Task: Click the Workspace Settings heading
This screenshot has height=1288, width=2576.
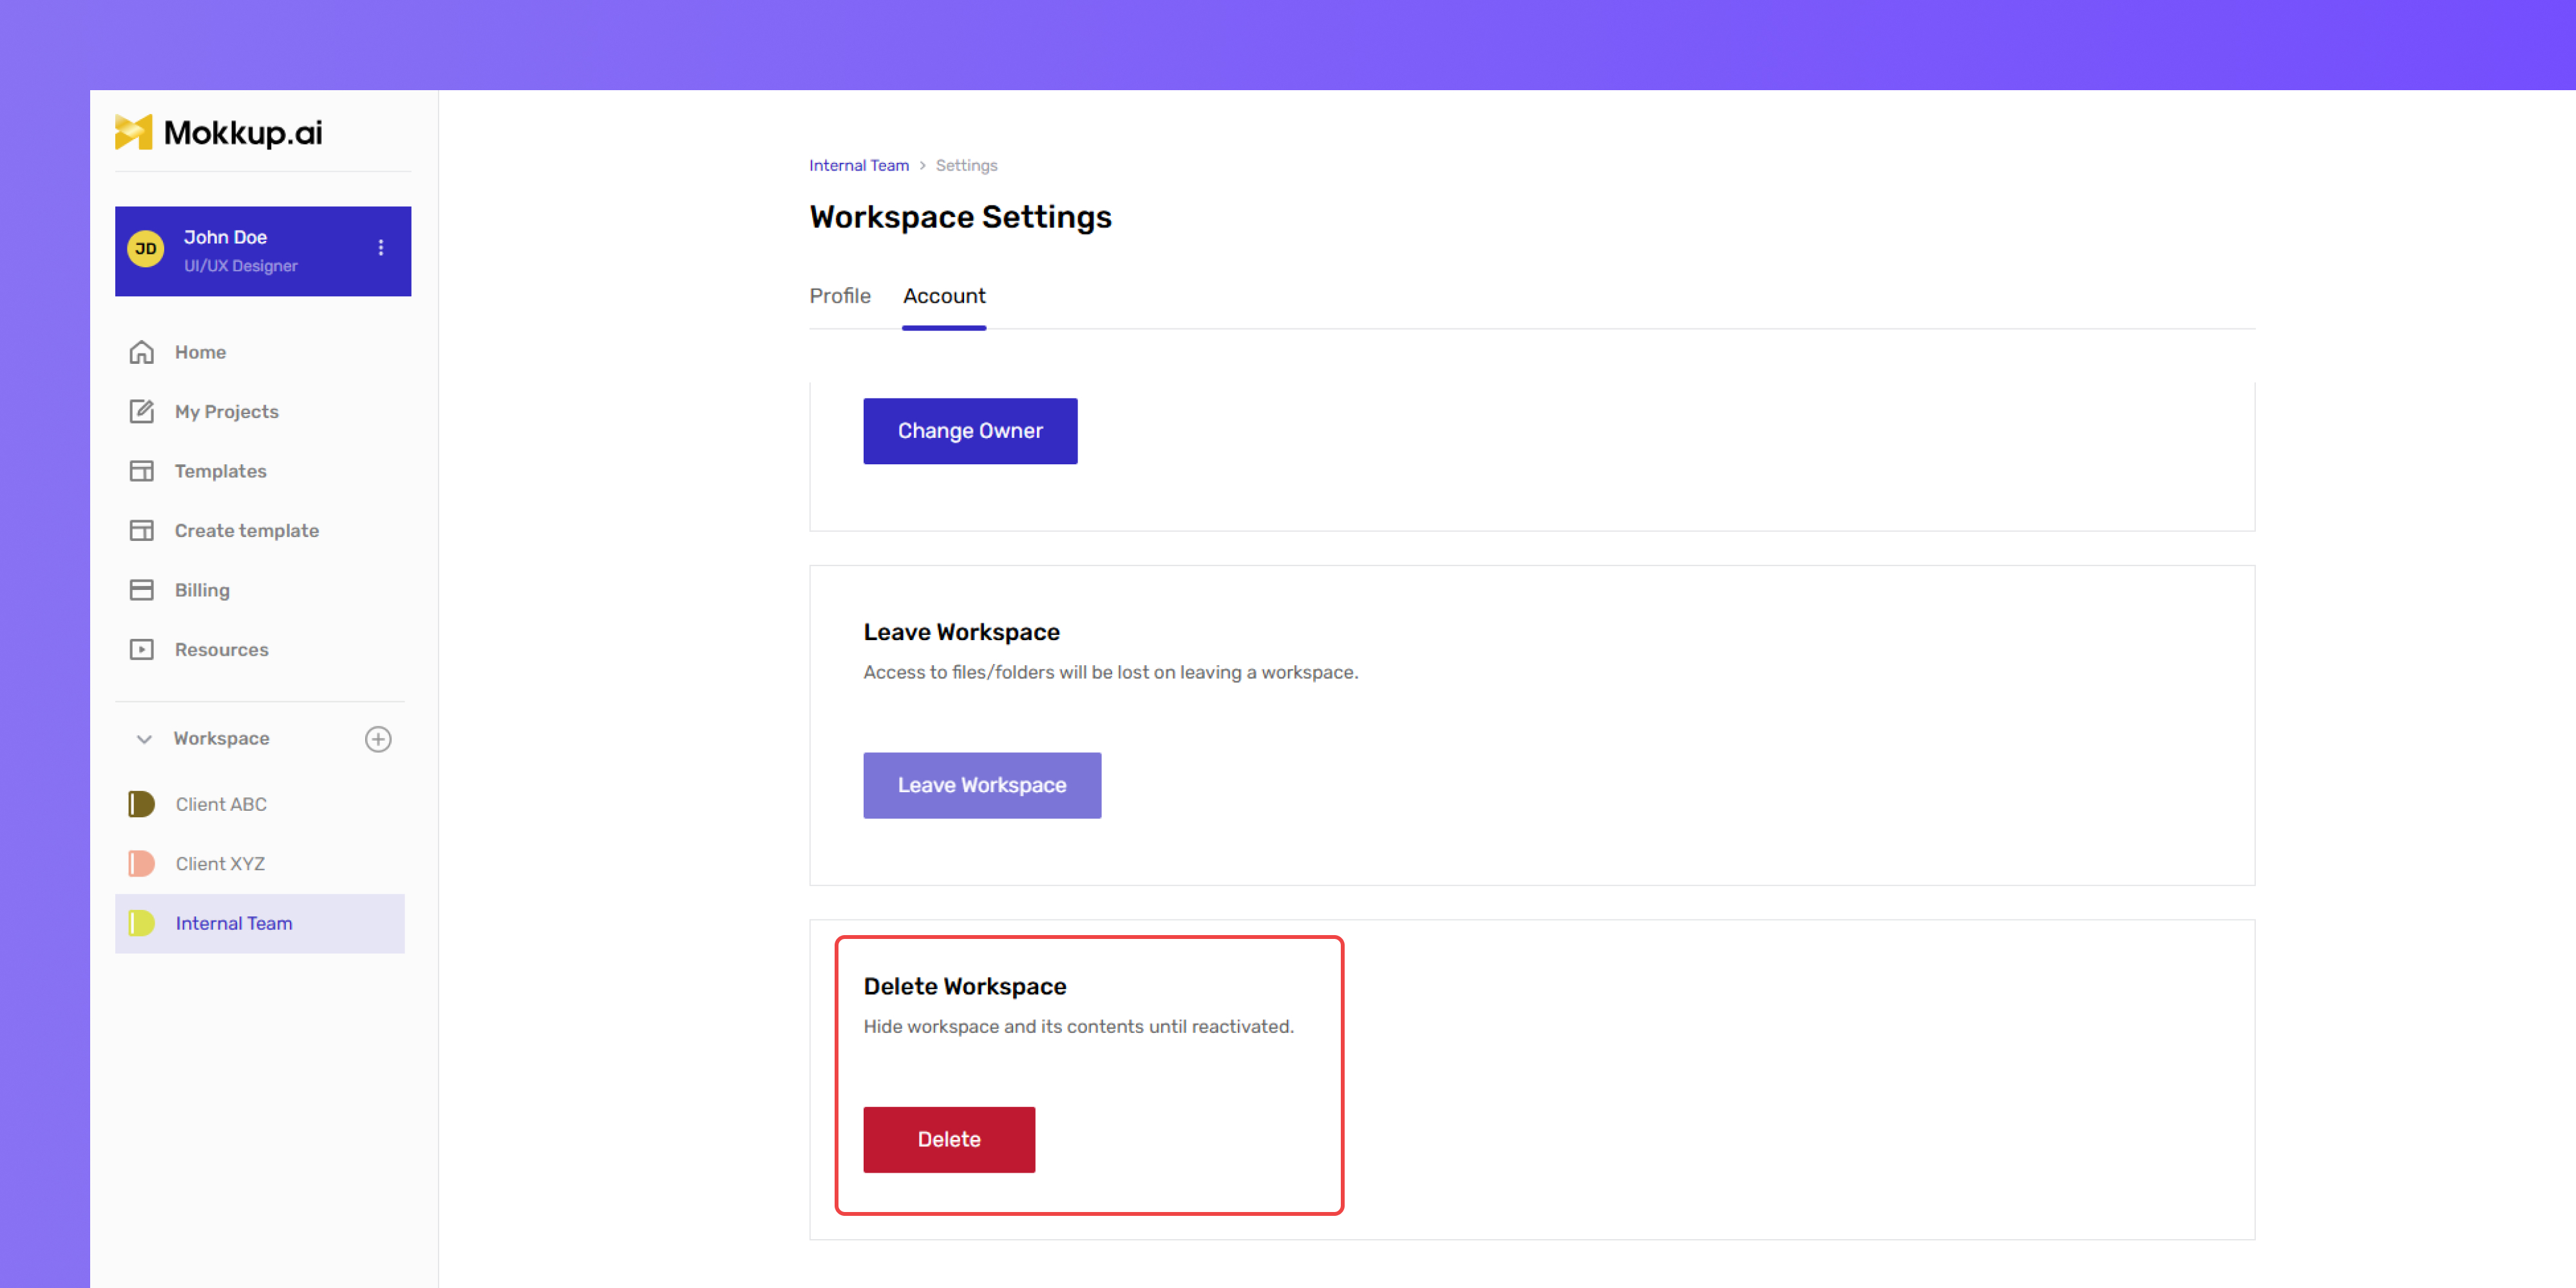Action: [960, 217]
